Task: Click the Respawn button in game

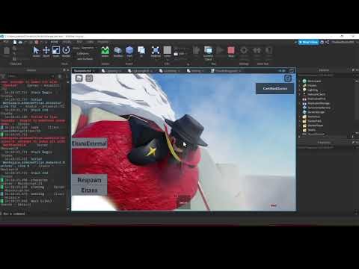Action: pos(89,180)
